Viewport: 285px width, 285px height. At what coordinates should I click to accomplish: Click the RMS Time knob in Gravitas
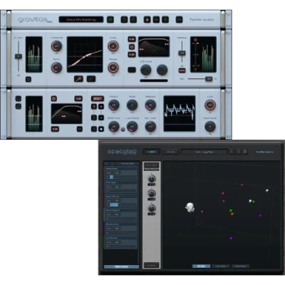[114, 127]
